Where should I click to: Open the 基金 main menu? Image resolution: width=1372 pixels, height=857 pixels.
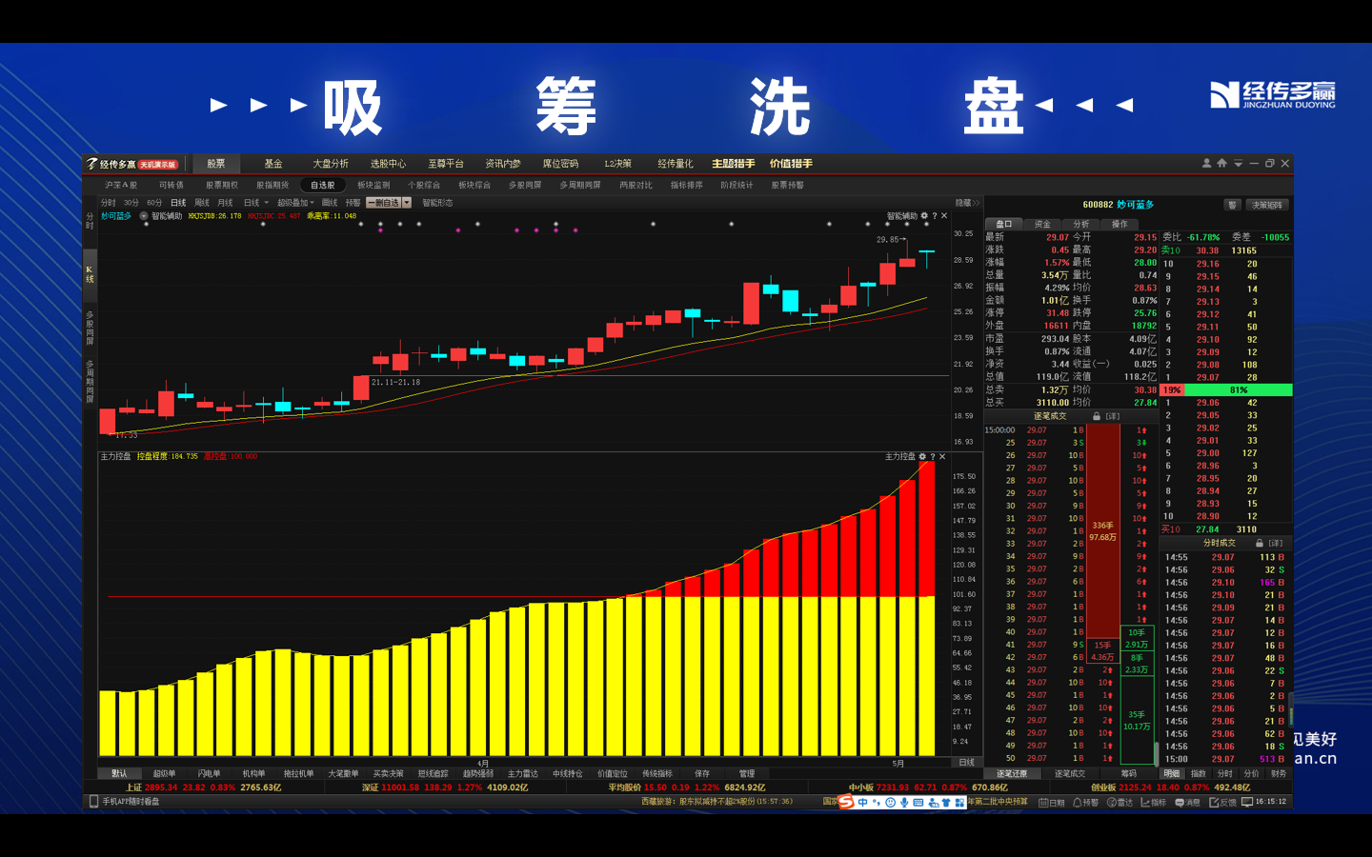273,164
